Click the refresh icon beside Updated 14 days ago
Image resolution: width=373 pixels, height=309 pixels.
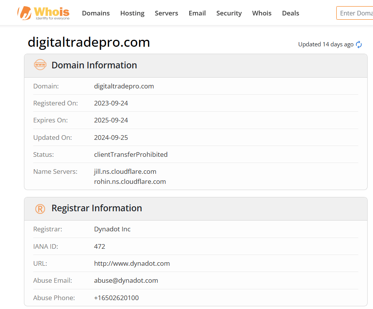click(359, 44)
